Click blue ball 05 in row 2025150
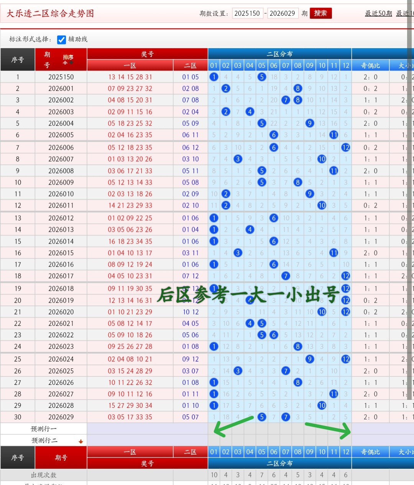Image resolution: width=414 pixels, height=485 pixels. pos(262,77)
